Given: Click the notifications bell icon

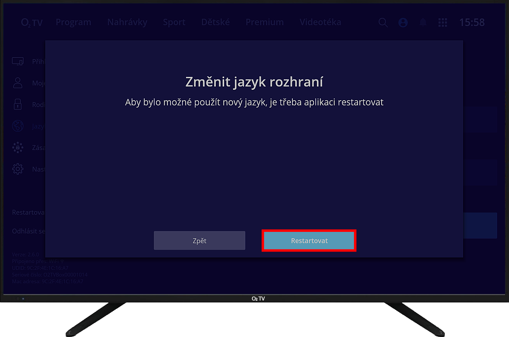Looking at the screenshot, I should (423, 22).
